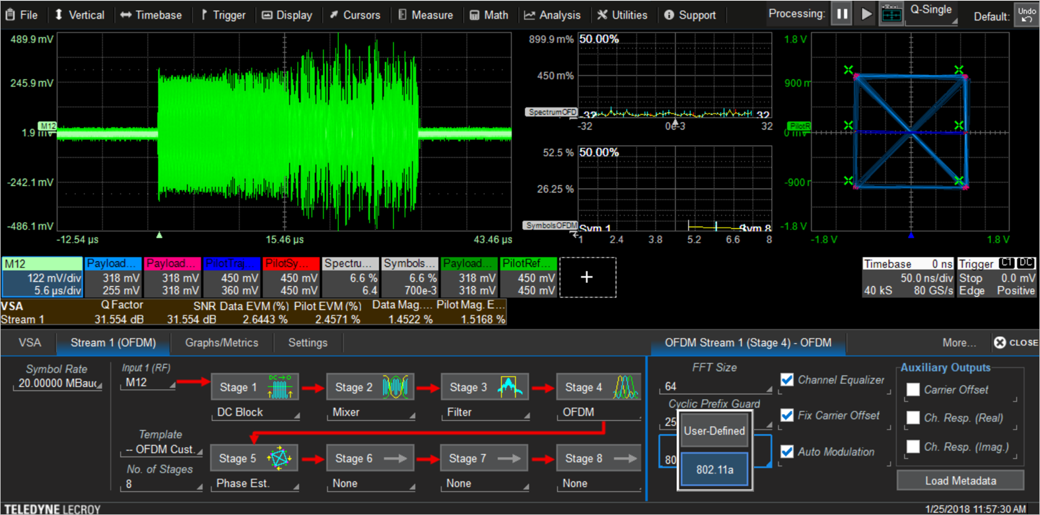Open the Trigger descriptor box

coord(997,278)
